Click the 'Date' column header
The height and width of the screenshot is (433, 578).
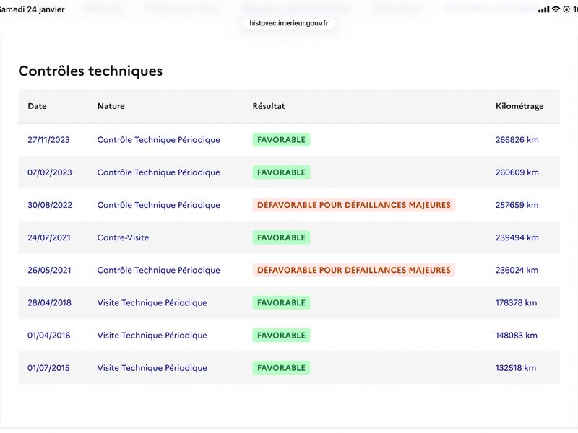37,106
